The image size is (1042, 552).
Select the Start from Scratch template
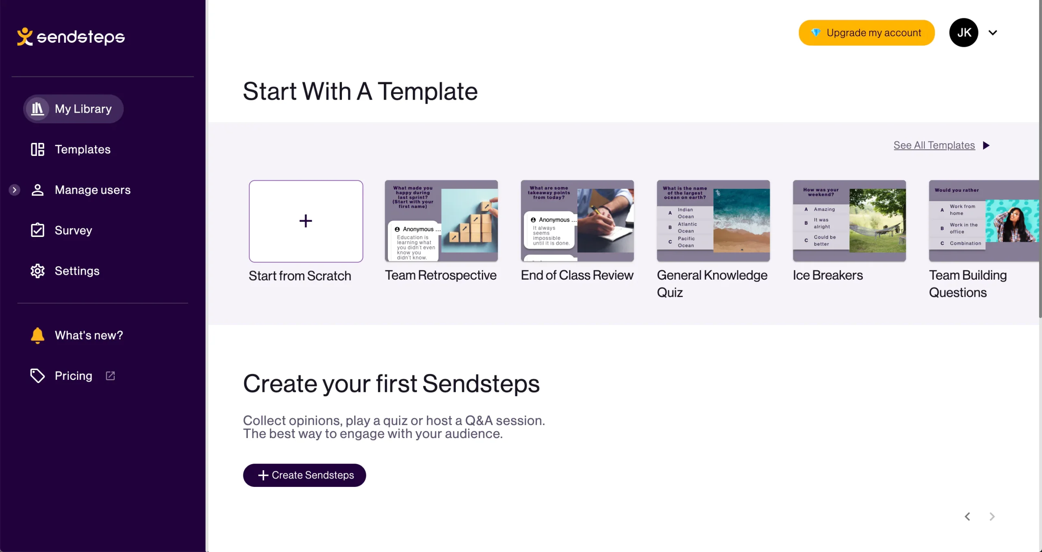305,221
